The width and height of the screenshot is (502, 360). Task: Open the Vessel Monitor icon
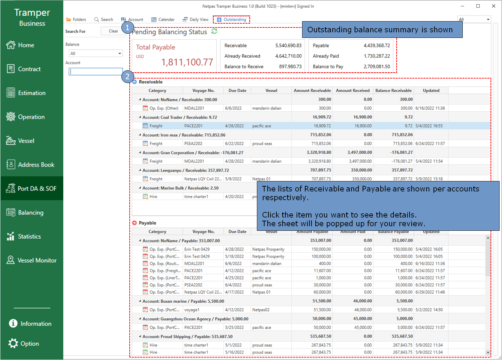click(x=11, y=260)
